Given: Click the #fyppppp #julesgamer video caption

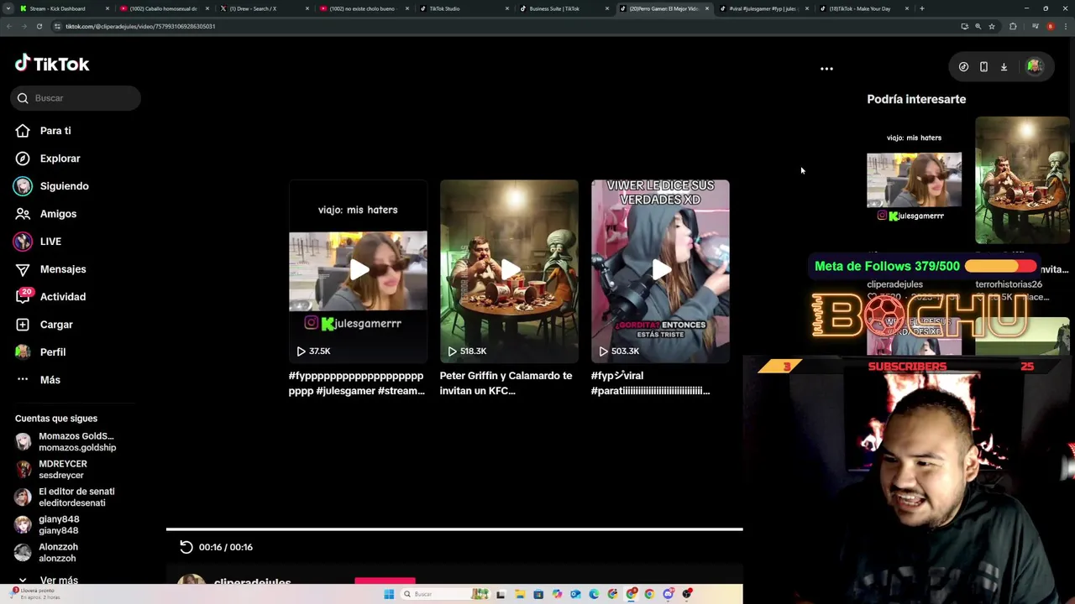Looking at the screenshot, I should pos(356,383).
